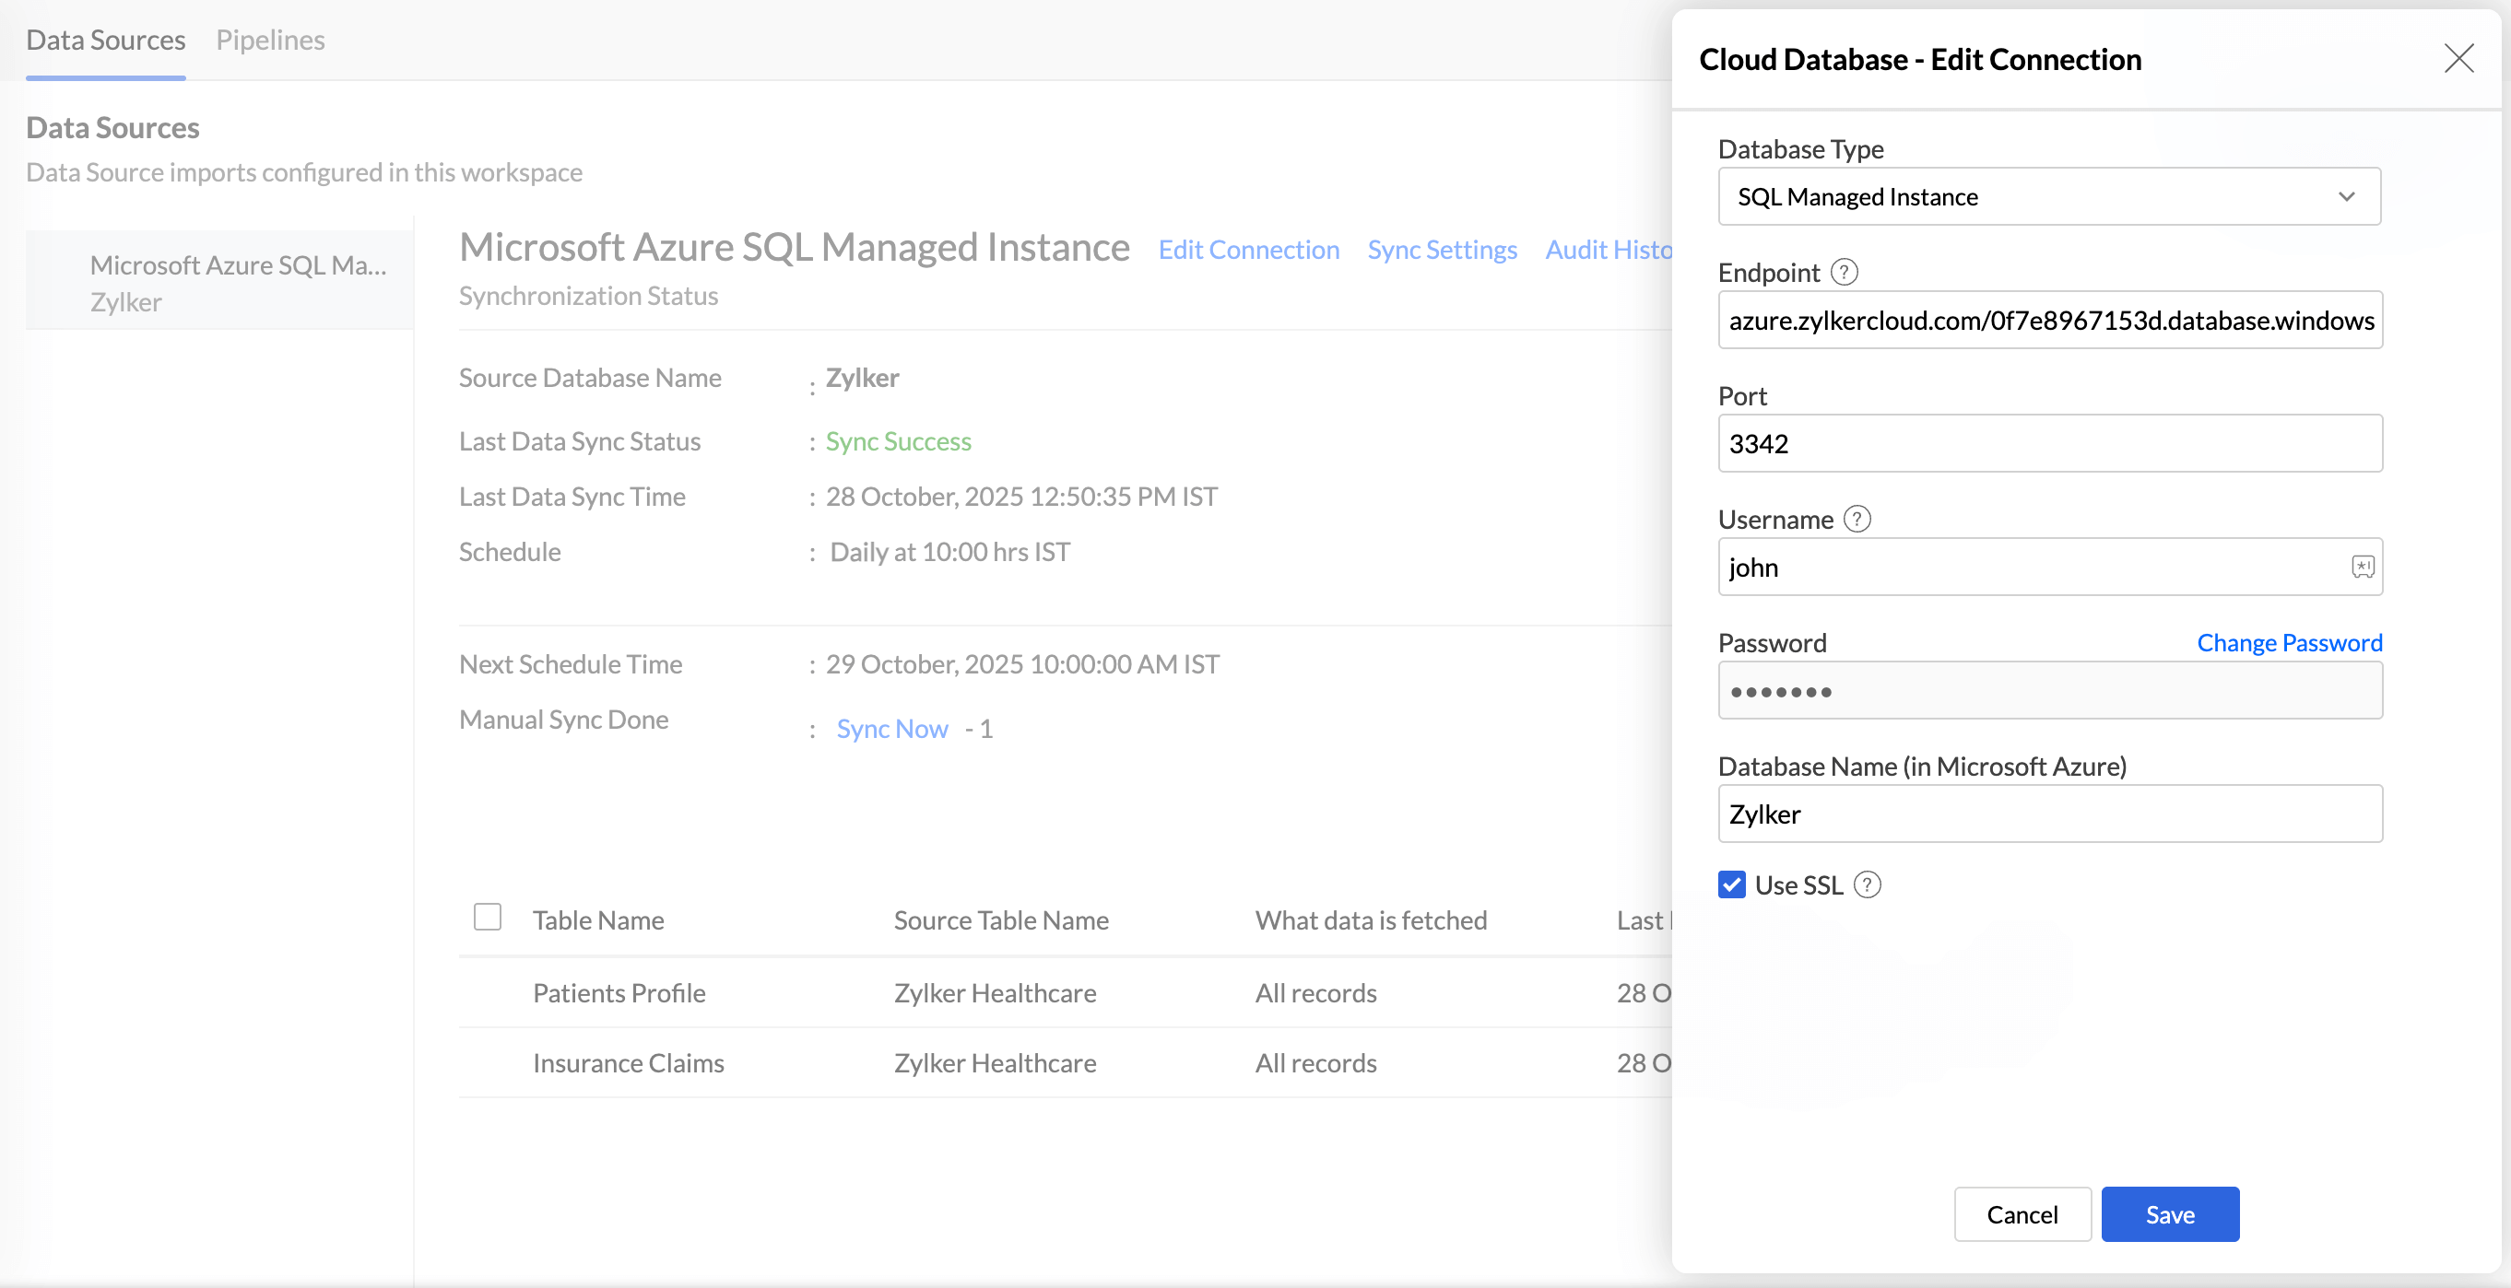Uncheck the Use SSL checkbox

tap(1731, 884)
